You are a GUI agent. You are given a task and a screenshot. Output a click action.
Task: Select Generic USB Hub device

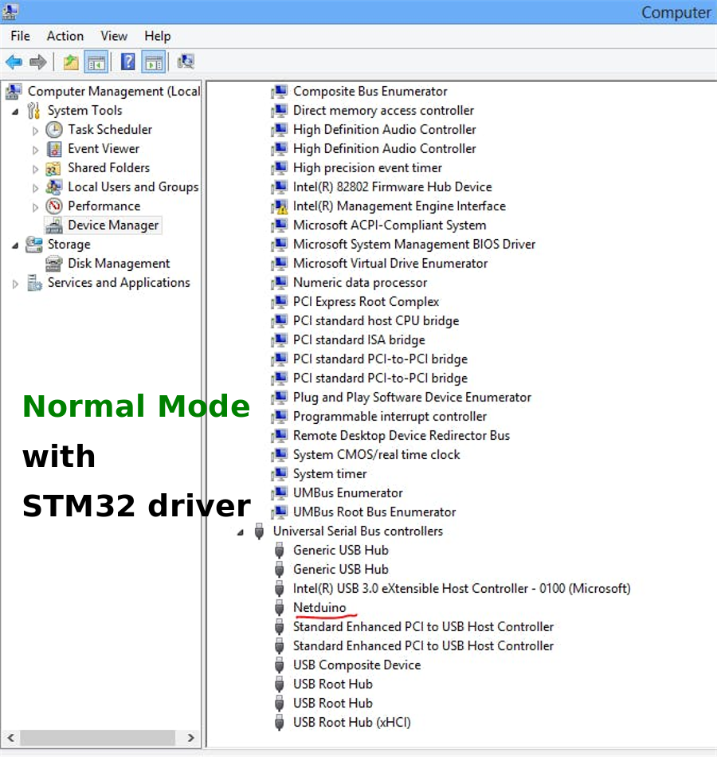(x=340, y=550)
